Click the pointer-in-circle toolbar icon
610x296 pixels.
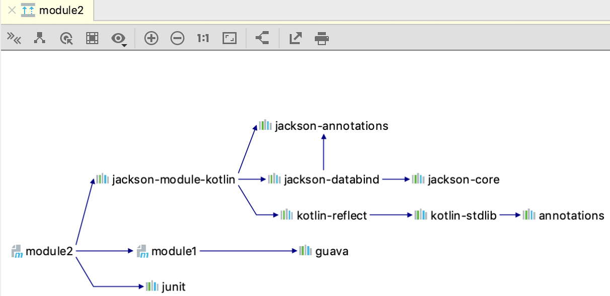(x=66, y=38)
